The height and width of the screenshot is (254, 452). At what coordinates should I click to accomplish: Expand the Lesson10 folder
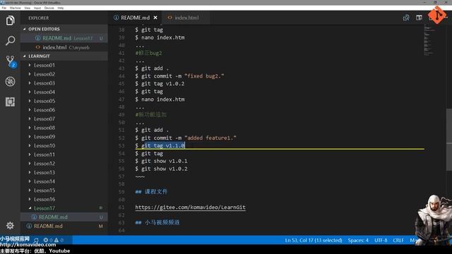(x=64, y=146)
